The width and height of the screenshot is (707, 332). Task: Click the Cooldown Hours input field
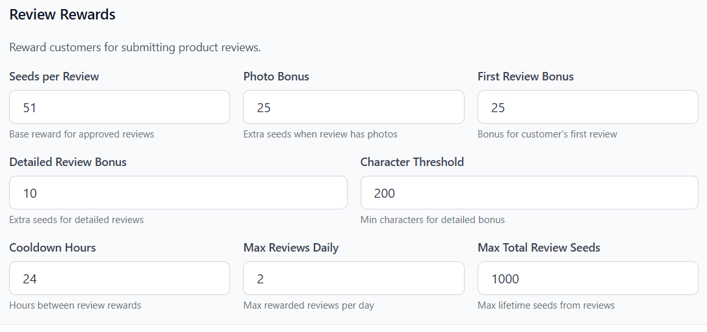pyautogui.click(x=119, y=278)
